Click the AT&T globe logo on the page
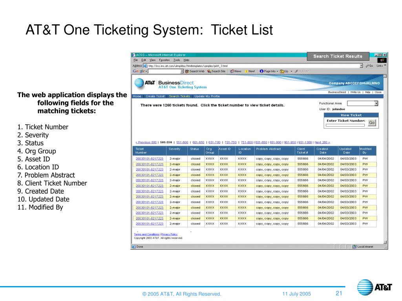Image resolution: width=402 pixels, height=301 pixels. (x=139, y=83)
